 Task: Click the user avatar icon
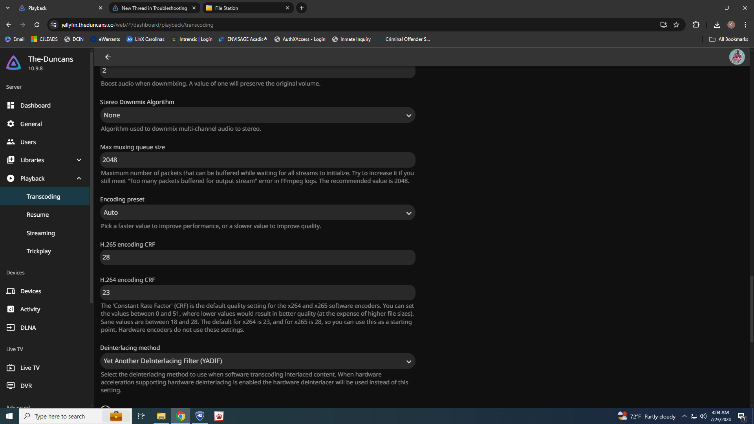737,57
